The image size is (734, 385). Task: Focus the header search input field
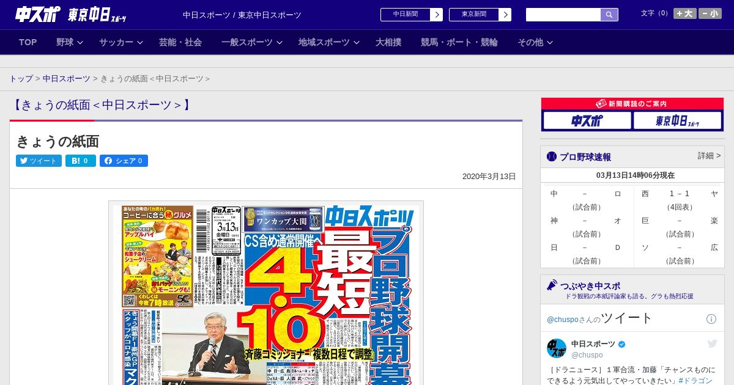[563, 15]
